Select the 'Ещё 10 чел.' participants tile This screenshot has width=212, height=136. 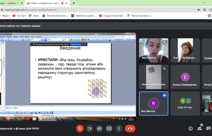[x=185, y=103]
